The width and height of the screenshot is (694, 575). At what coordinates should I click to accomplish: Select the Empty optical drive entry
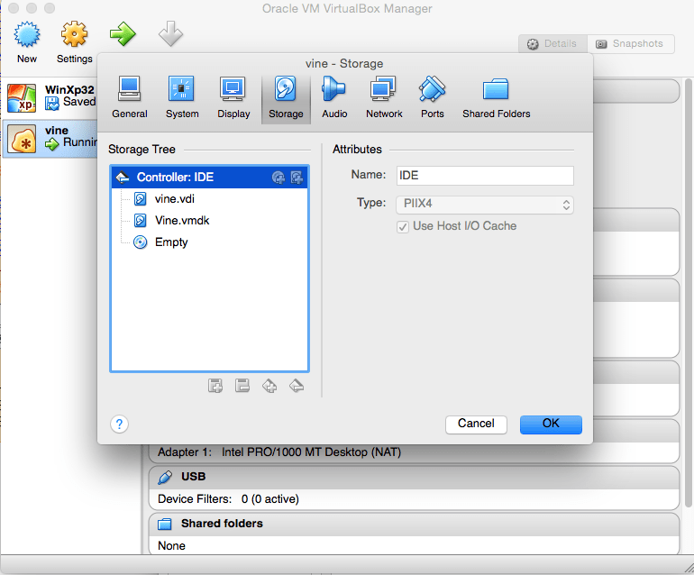[209, 242]
